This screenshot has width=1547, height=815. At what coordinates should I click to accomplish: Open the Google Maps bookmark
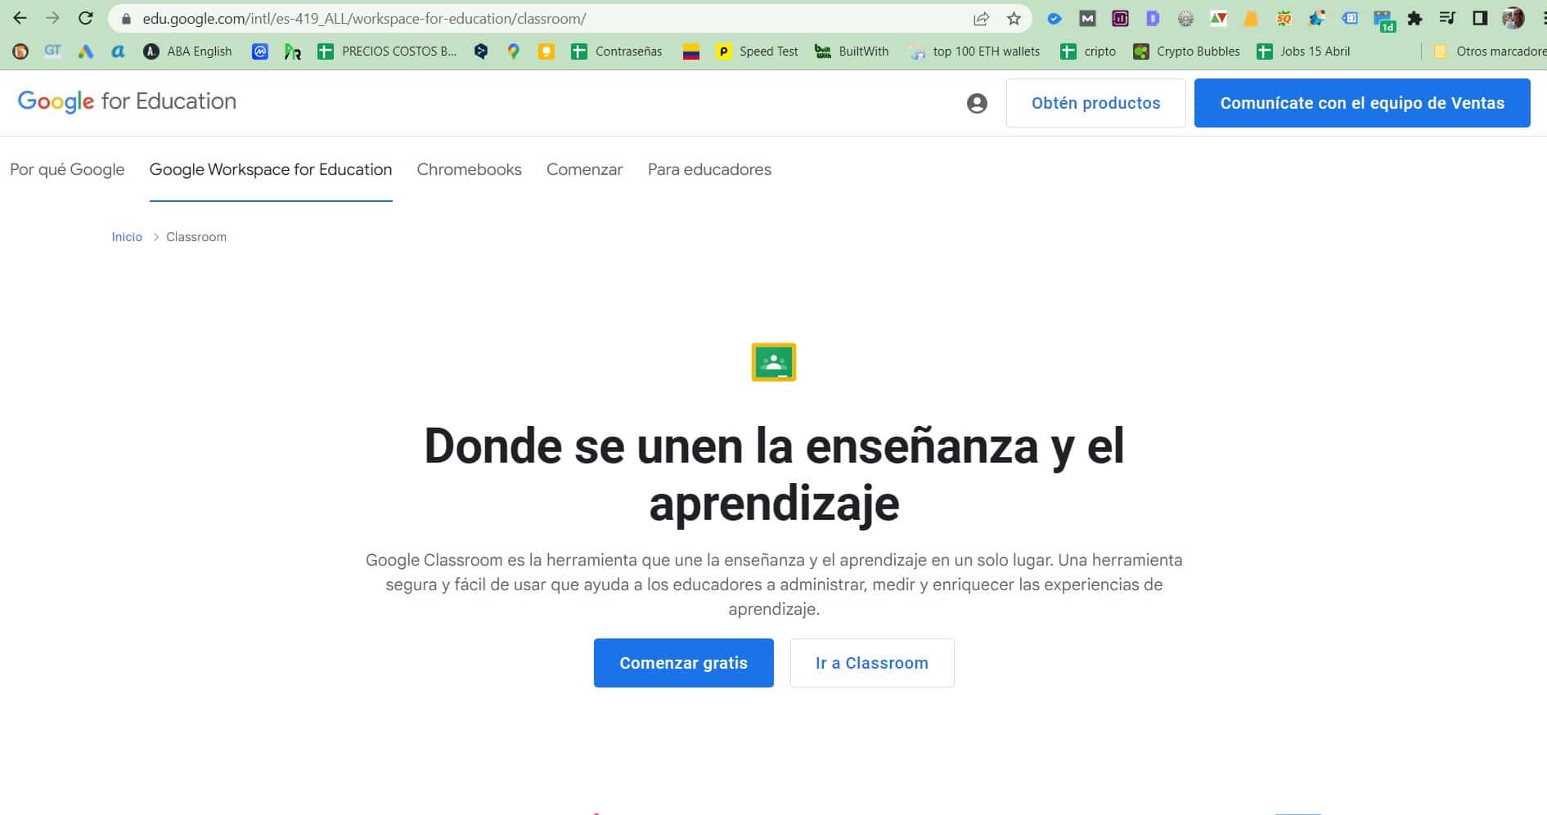tap(513, 51)
